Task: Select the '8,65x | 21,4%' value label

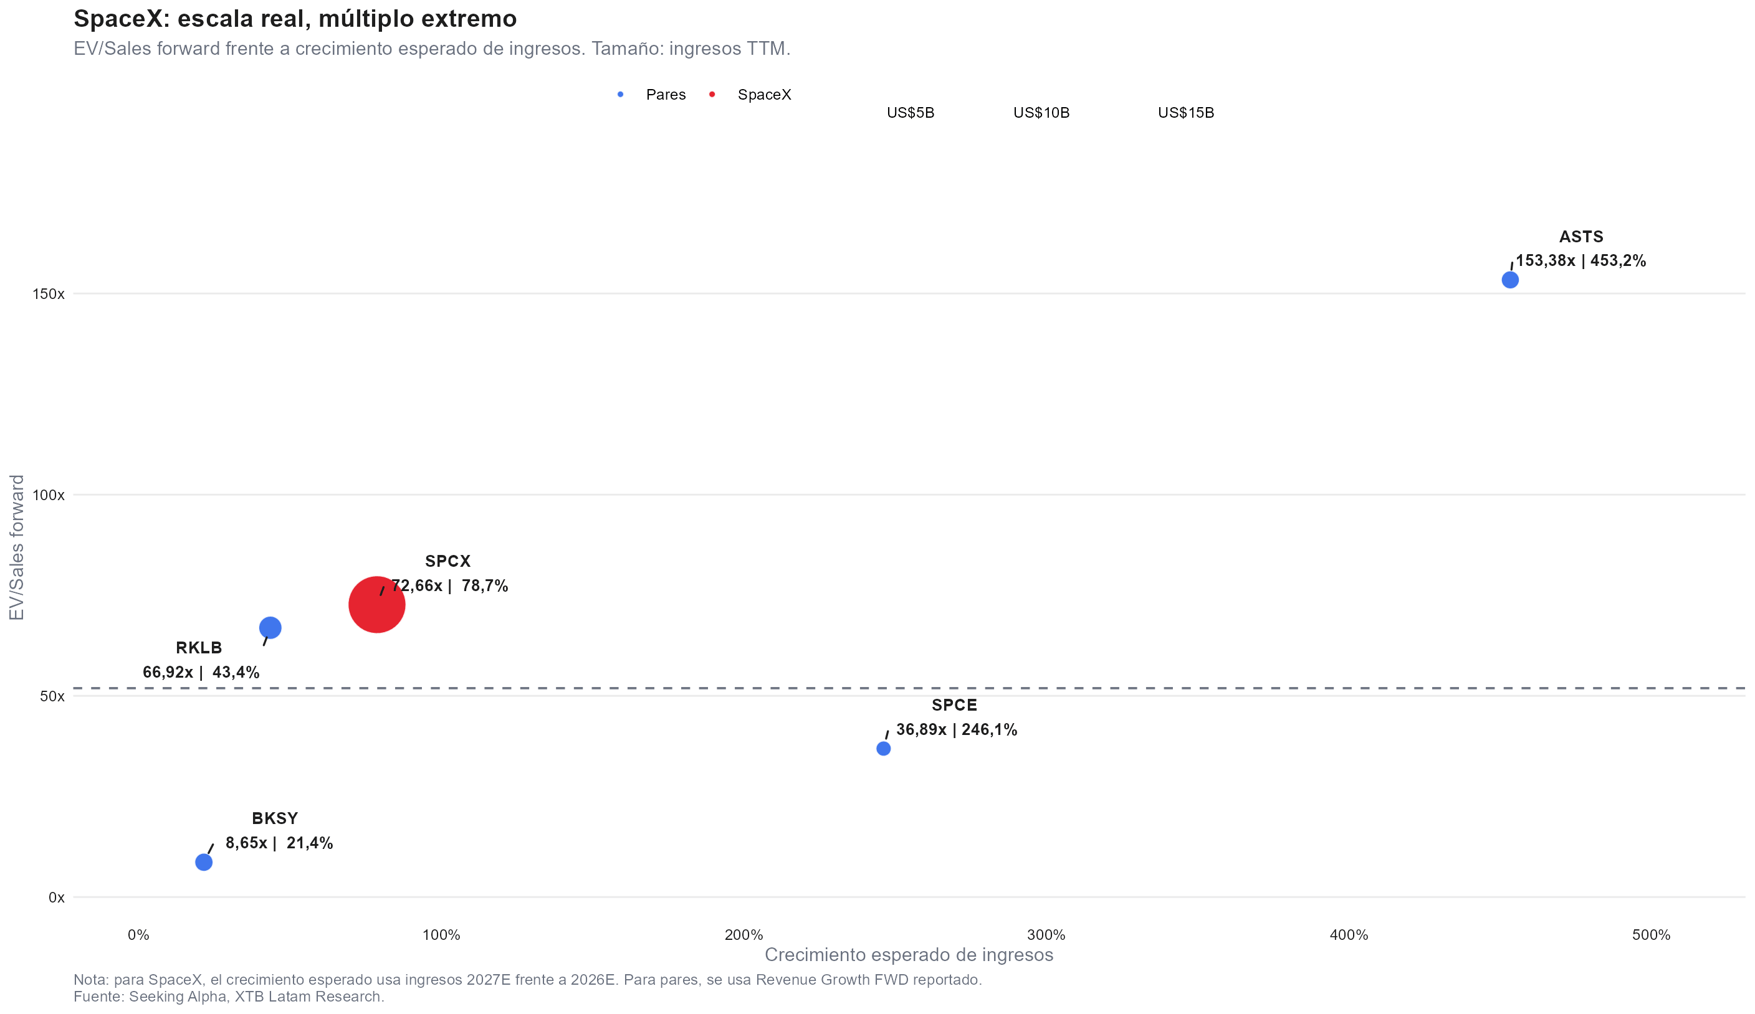Action: coord(279,843)
